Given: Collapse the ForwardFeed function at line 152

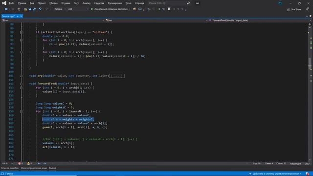Looking at the screenshot, I should [21, 84].
